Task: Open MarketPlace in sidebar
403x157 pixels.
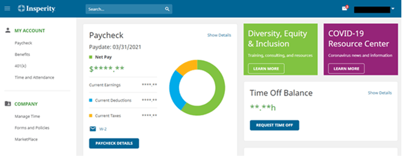Action: [x=26, y=139]
